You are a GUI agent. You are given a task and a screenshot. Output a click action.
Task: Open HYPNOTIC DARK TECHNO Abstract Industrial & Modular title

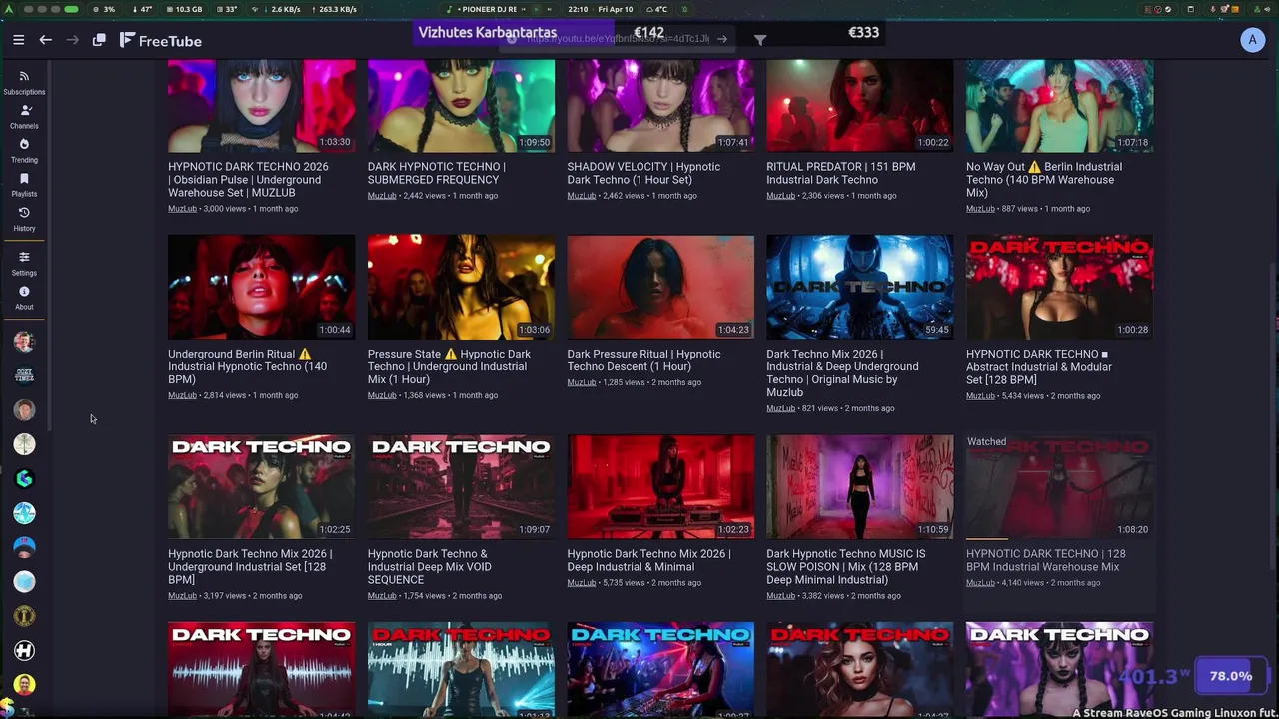point(1039,366)
